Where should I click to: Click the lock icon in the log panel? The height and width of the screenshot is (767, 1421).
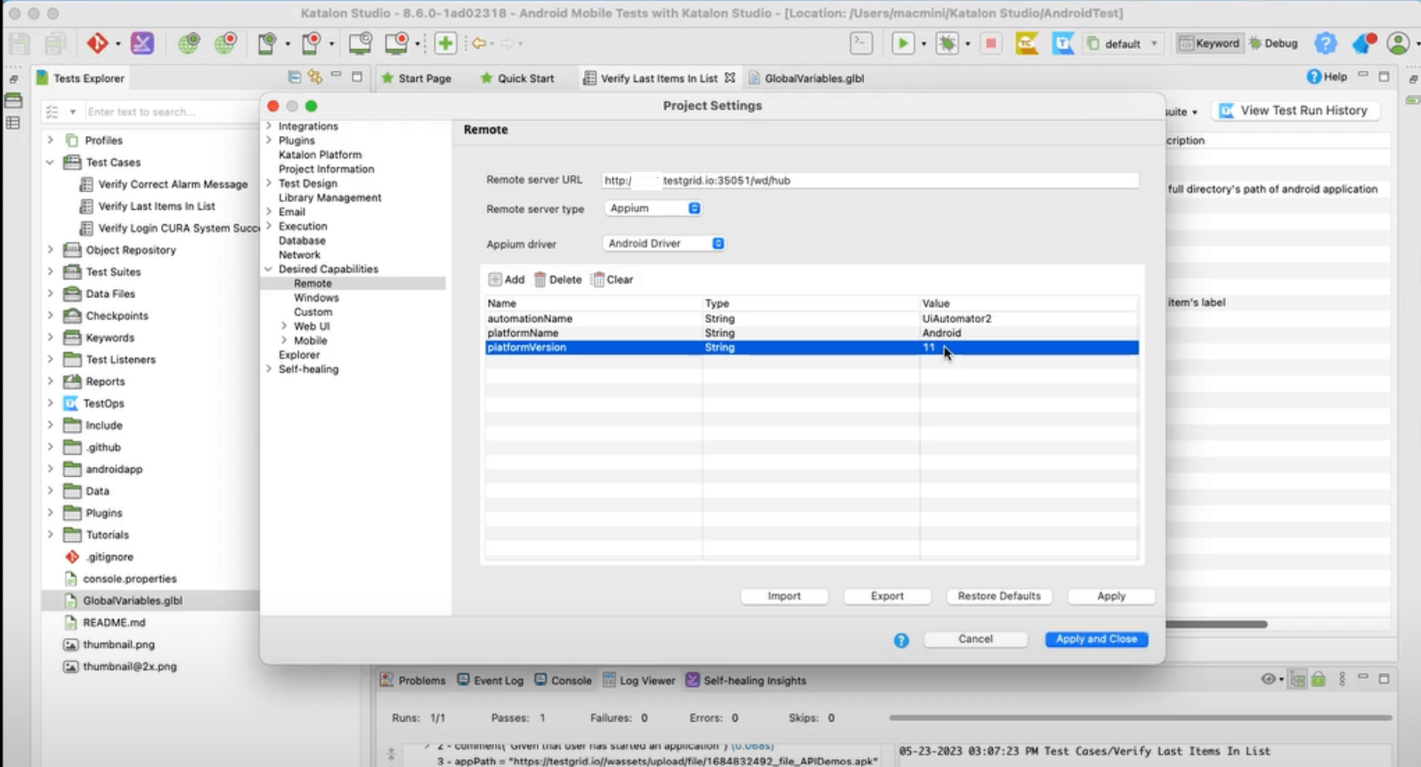pos(1319,679)
